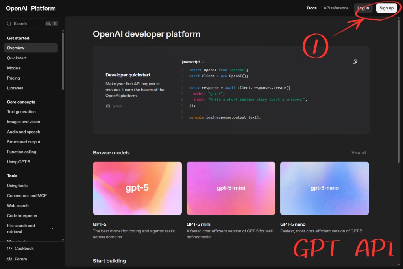Click View all models link
This screenshot has height=269, width=403.
pyautogui.click(x=358, y=152)
